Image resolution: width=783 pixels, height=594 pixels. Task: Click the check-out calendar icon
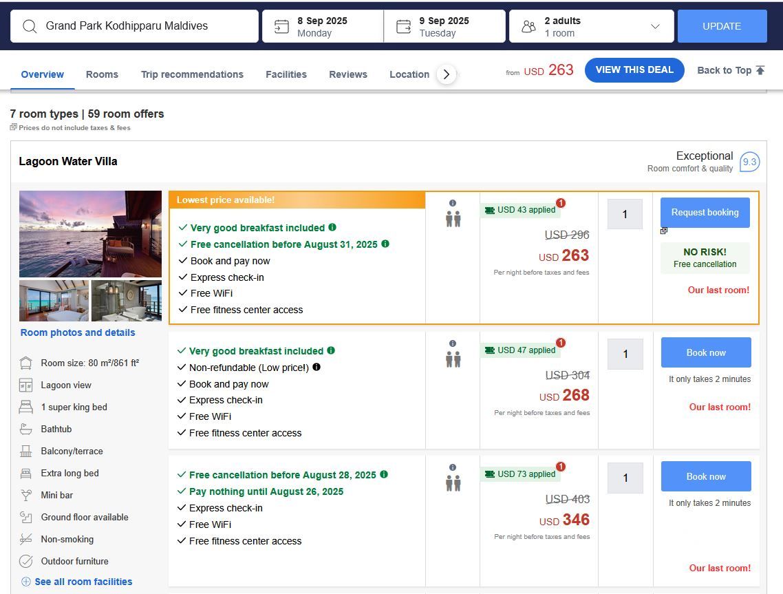[x=403, y=26]
